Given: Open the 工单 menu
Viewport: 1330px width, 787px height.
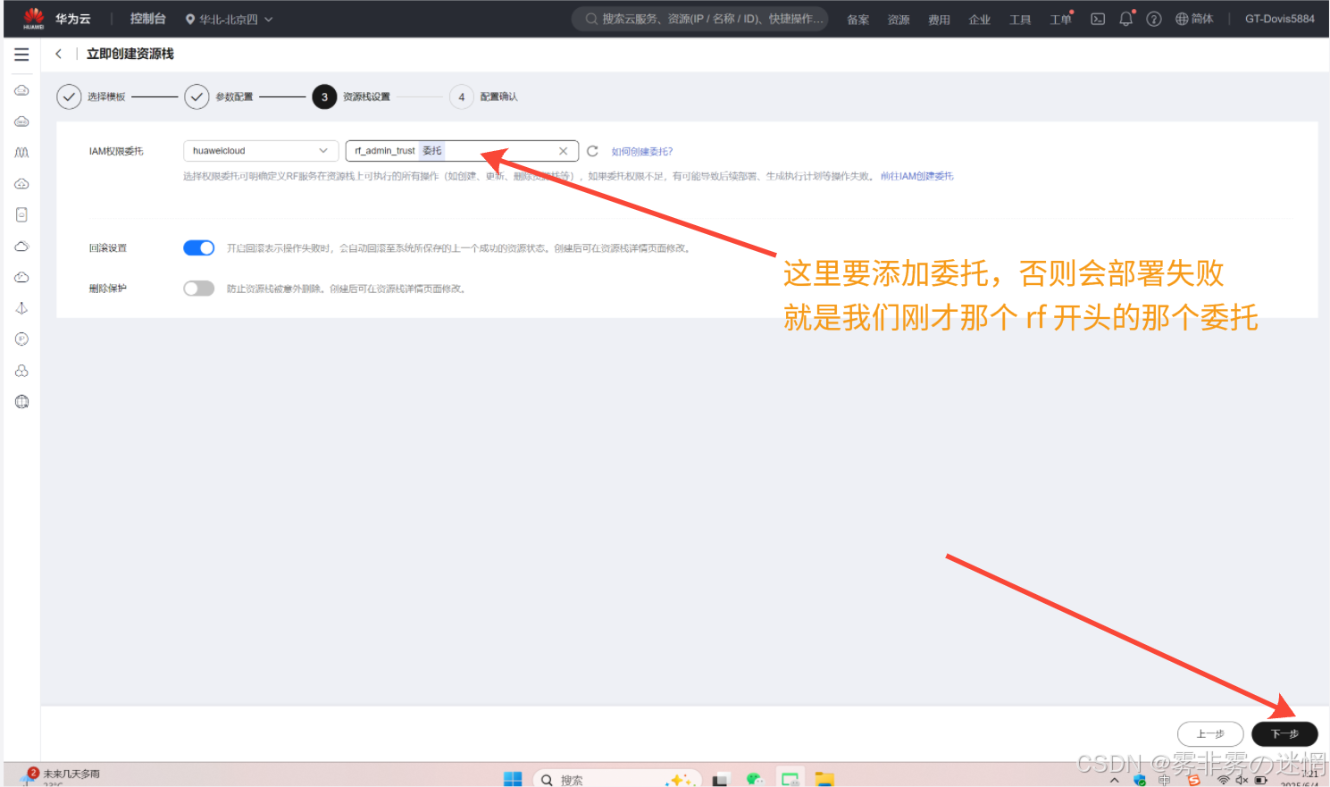Looking at the screenshot, I should coord(1060,20).
